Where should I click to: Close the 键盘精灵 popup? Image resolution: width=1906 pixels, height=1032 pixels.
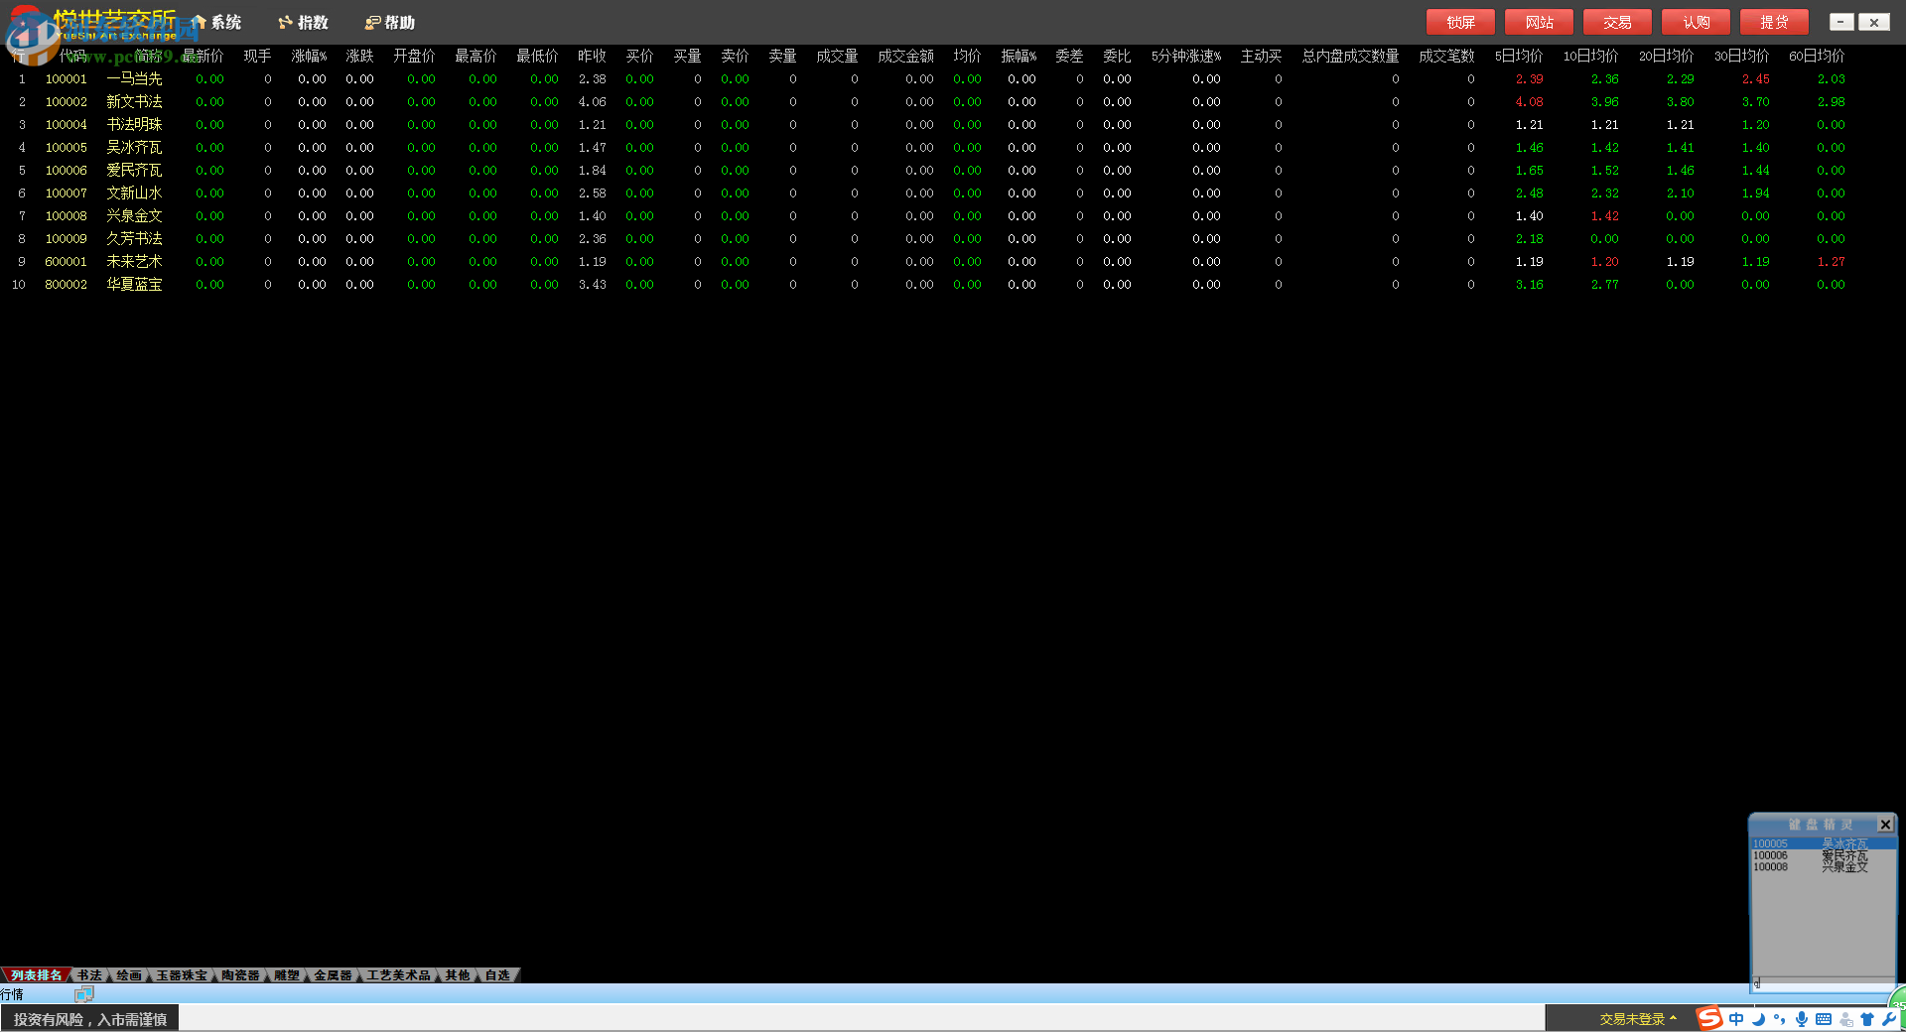coord(1885,825)
